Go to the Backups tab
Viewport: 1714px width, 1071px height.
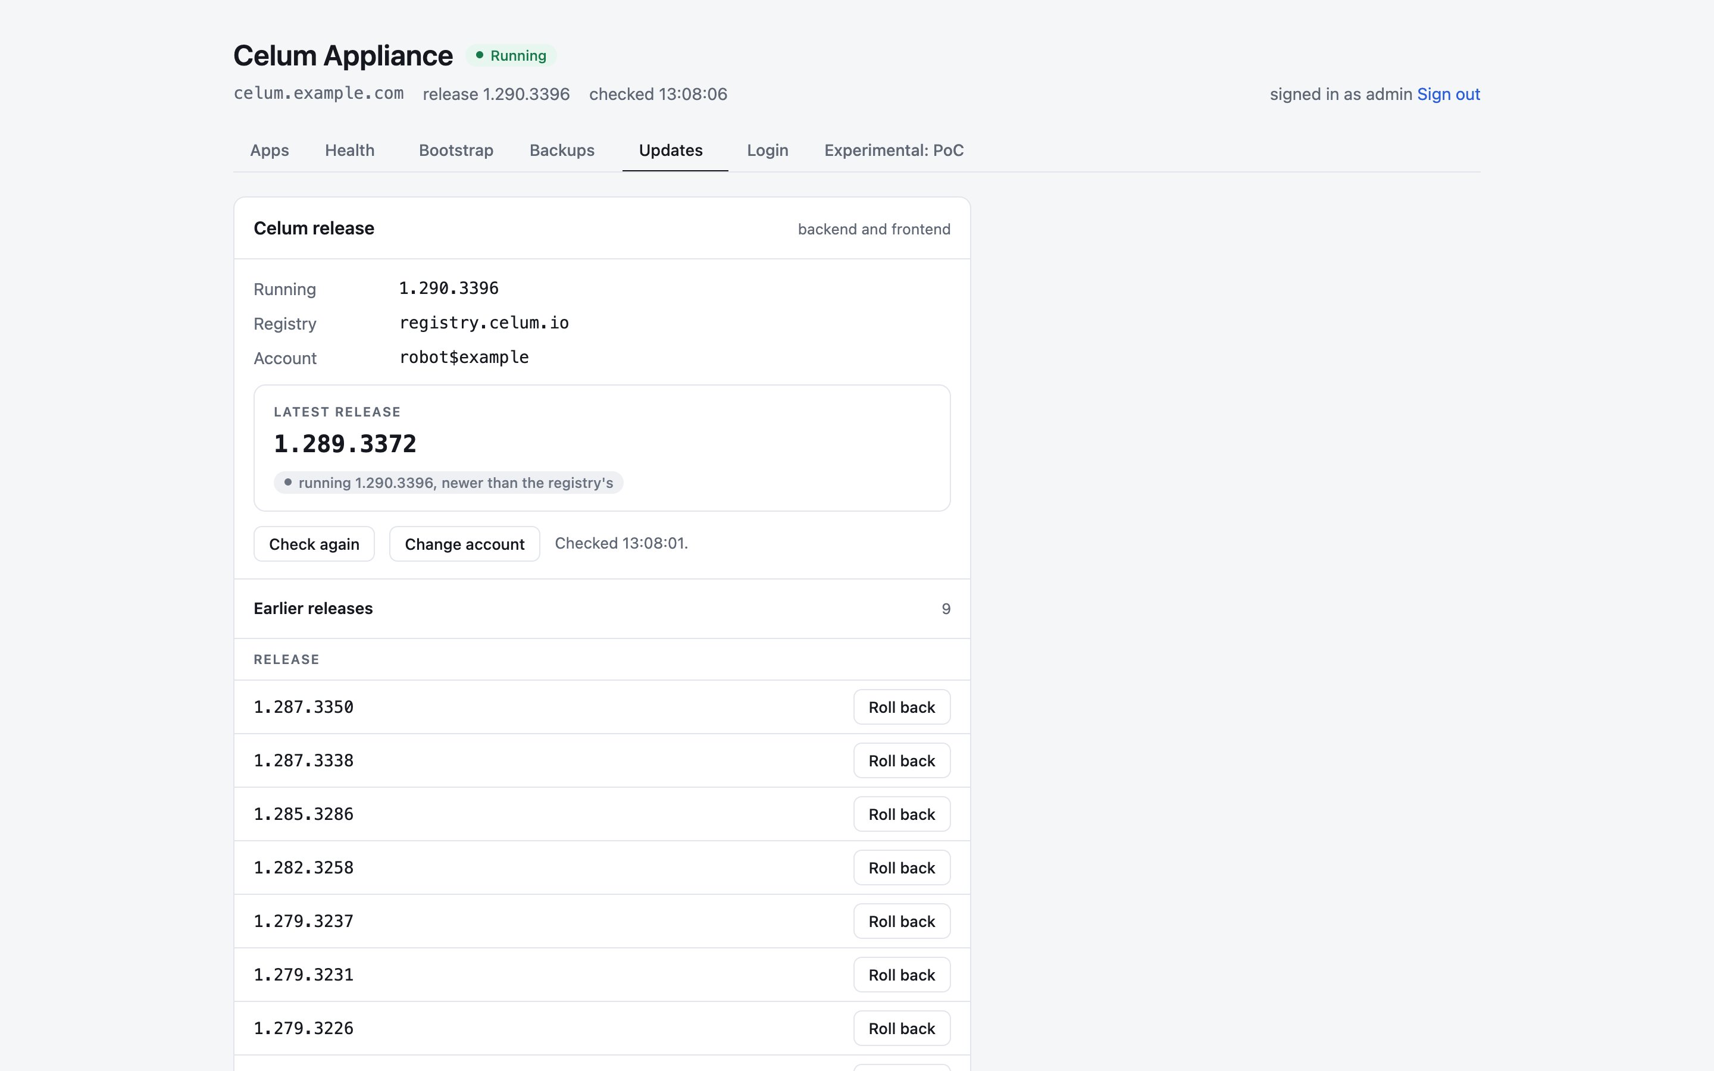[562, 150]
